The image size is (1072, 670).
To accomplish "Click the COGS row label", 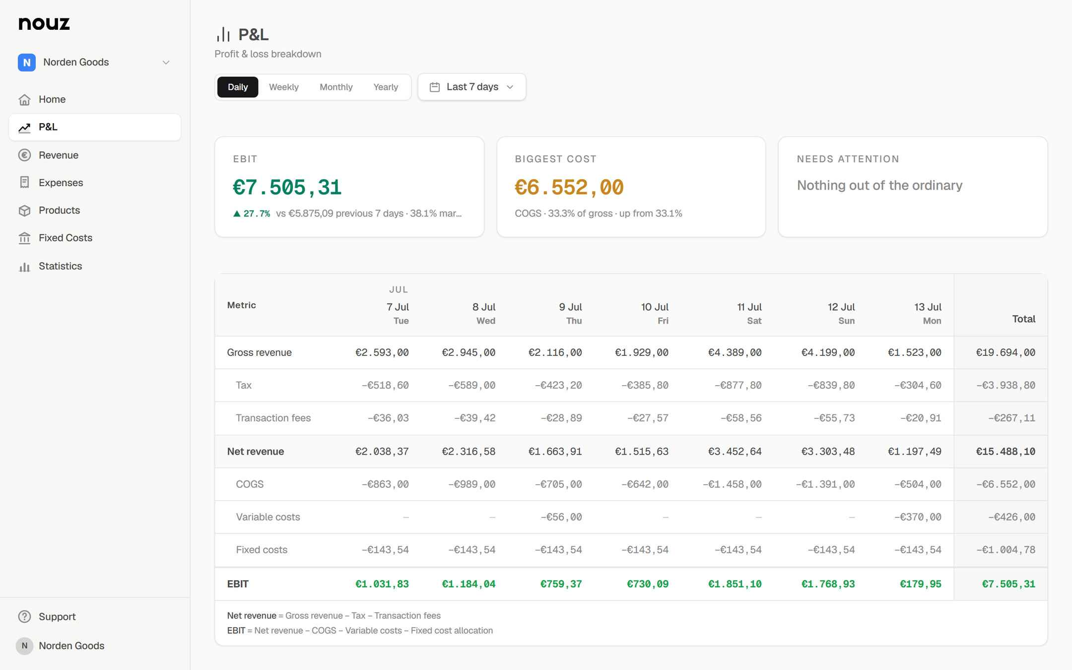I will (x=250, y=484).
